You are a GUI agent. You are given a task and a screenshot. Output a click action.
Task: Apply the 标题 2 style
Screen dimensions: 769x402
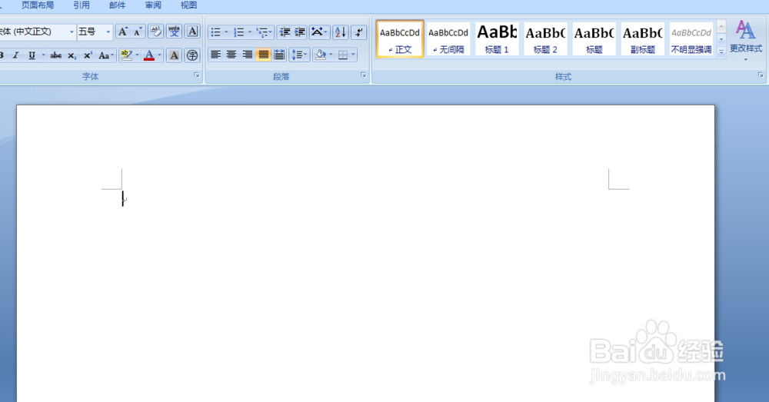tap(545, 38)
